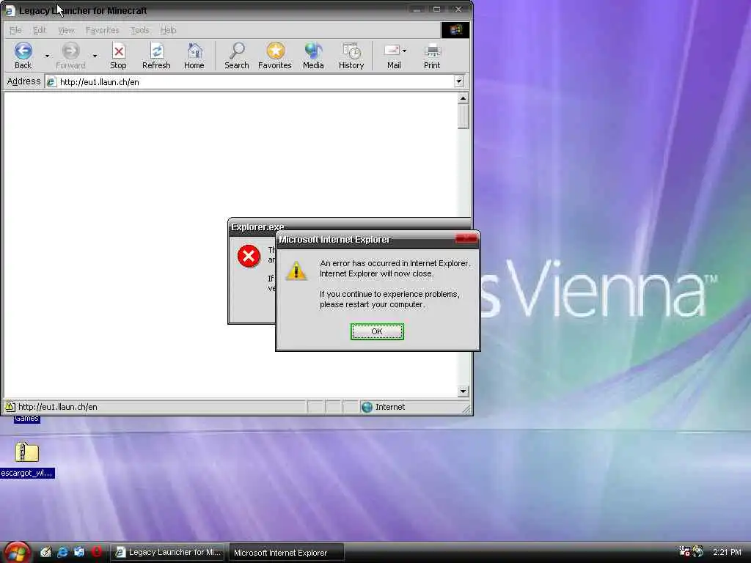Open the Forward history dropdown arrow

pyautogui.click(x=95, y=56)
